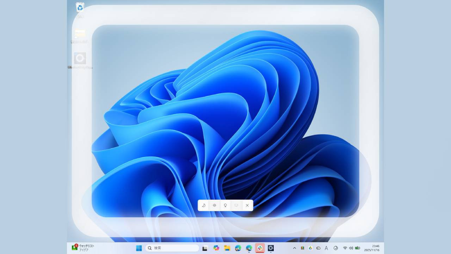
Task: Launch Copilot from the taskbar
Action: click(216, 248)
